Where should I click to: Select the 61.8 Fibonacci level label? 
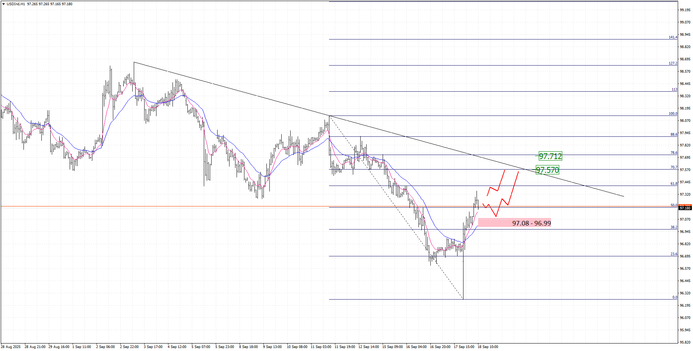(x=674, y=184)
